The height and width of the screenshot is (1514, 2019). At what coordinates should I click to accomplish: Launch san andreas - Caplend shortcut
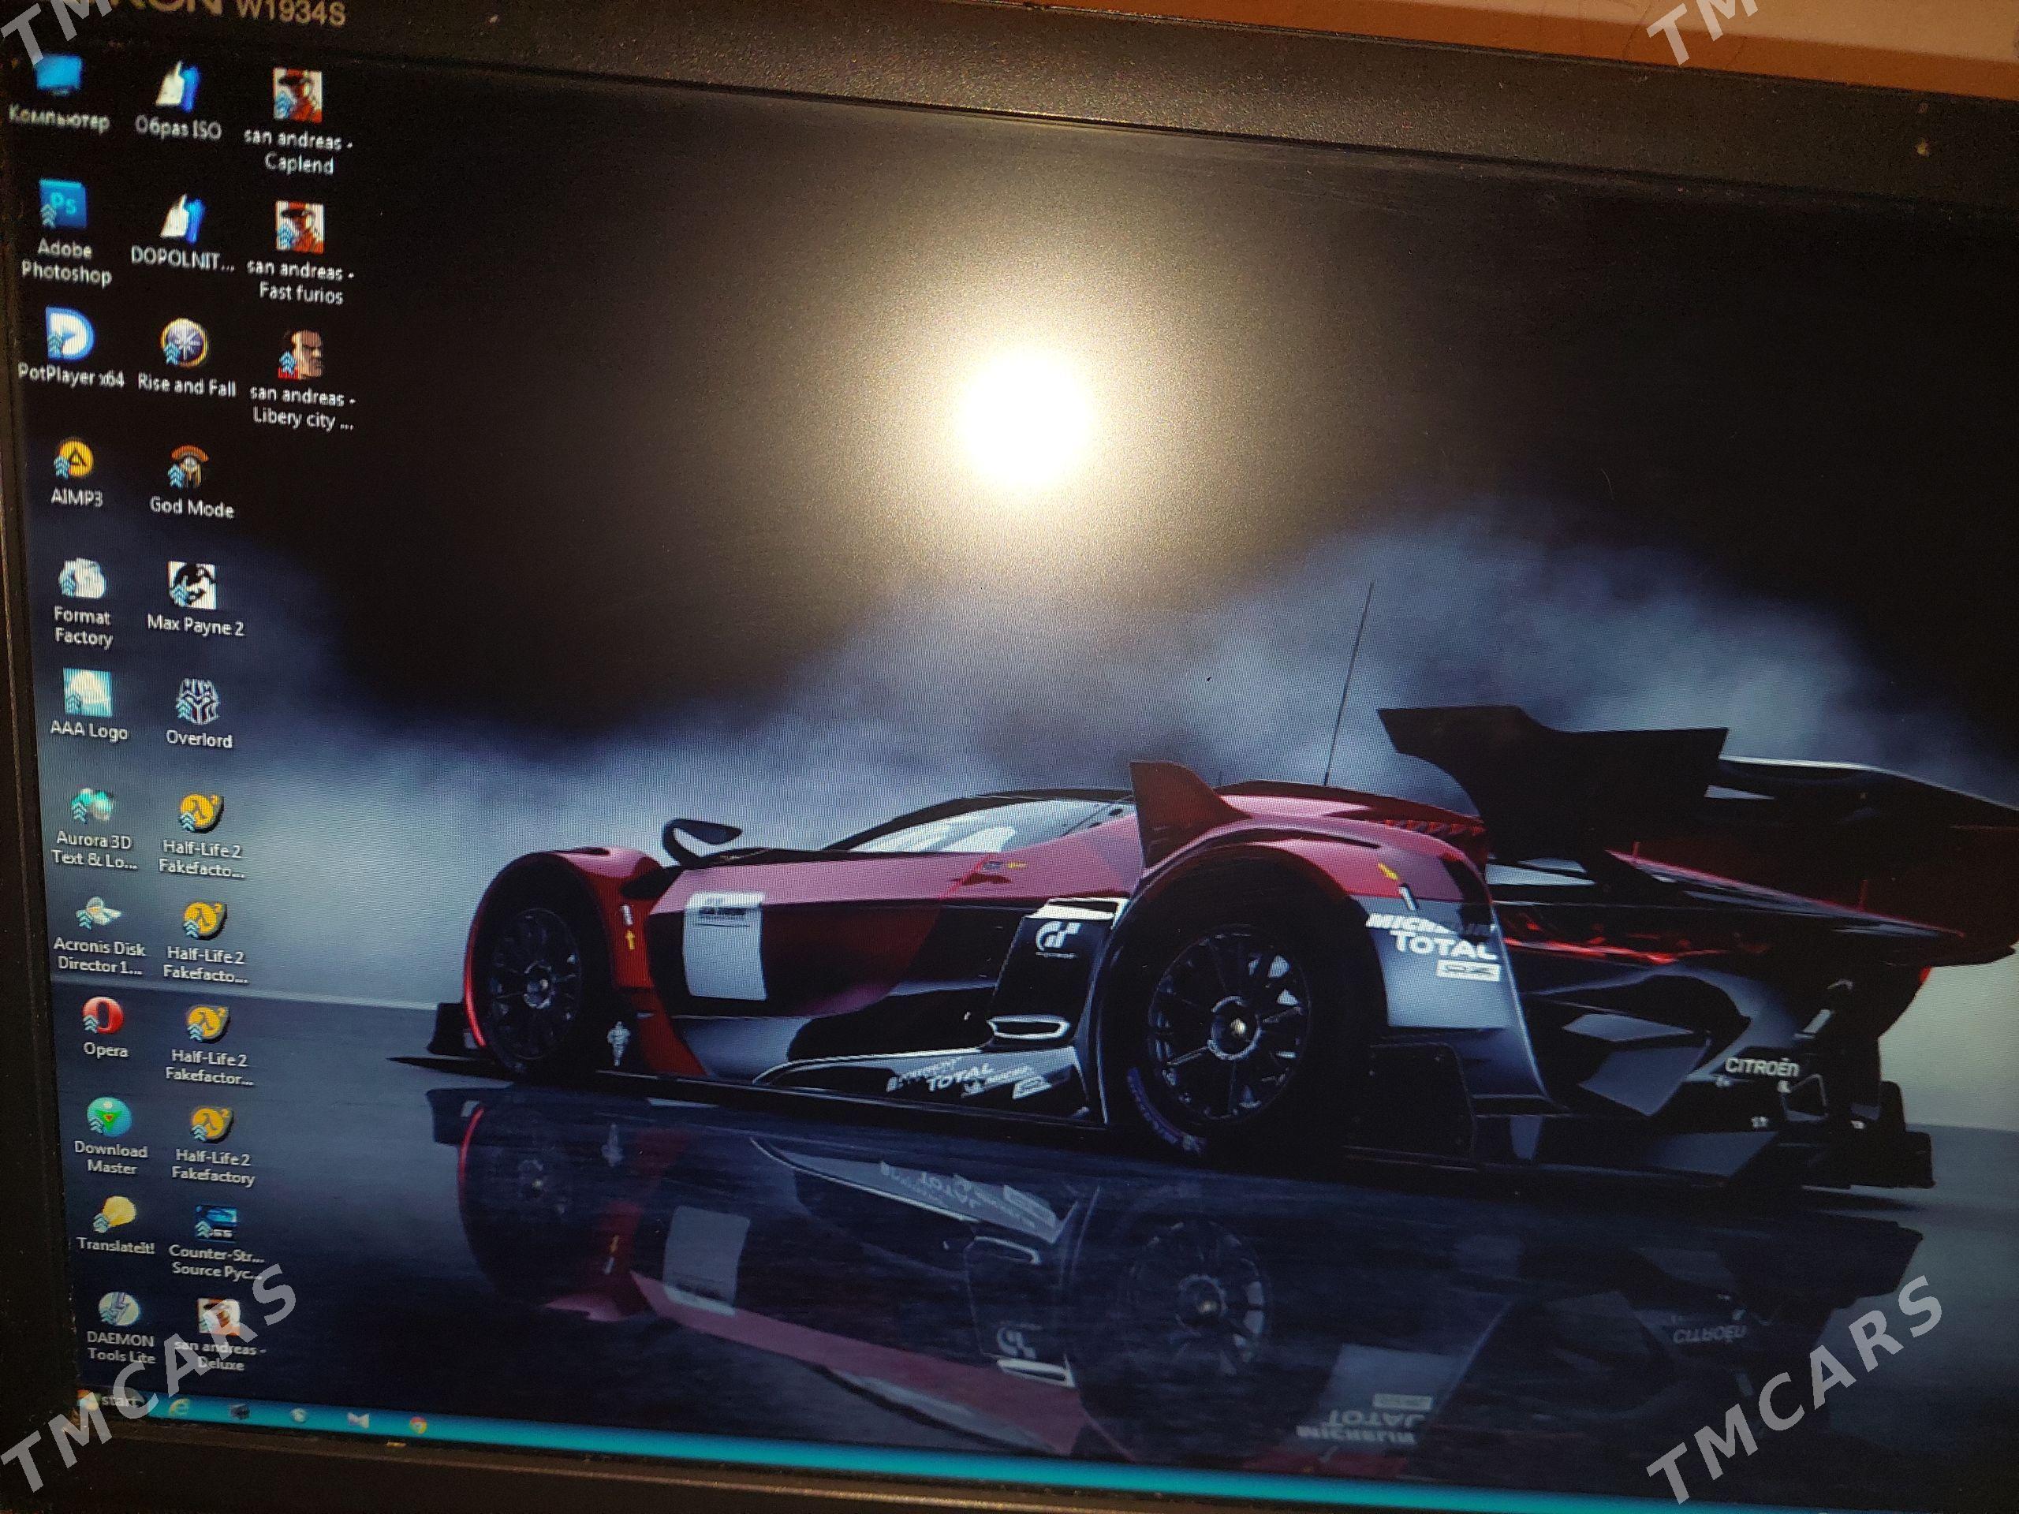(x=298, y=122)
